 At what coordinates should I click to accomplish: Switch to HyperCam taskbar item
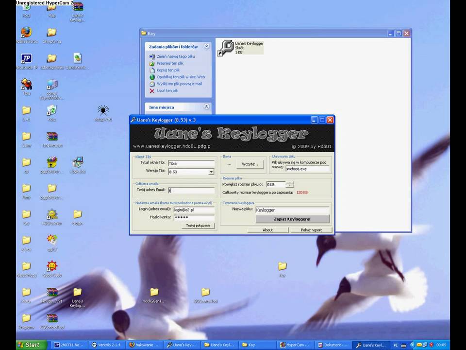295,345
